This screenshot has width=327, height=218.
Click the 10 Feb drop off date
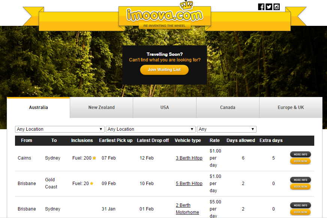147,184
